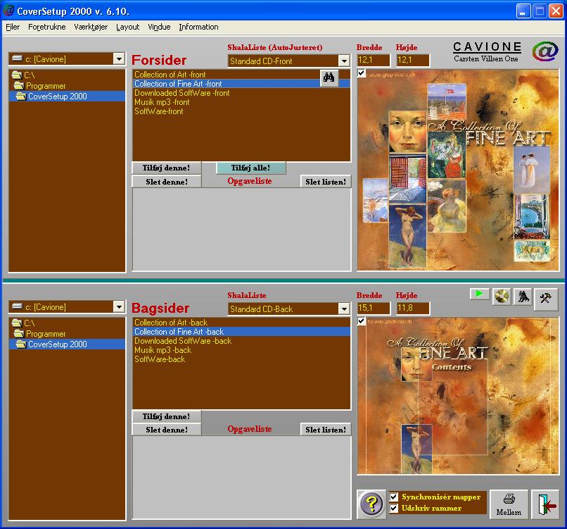Click CoverSetup 2000 folder icon in Forsider tree
The image size is (567, 529).
tap(21, 97)
